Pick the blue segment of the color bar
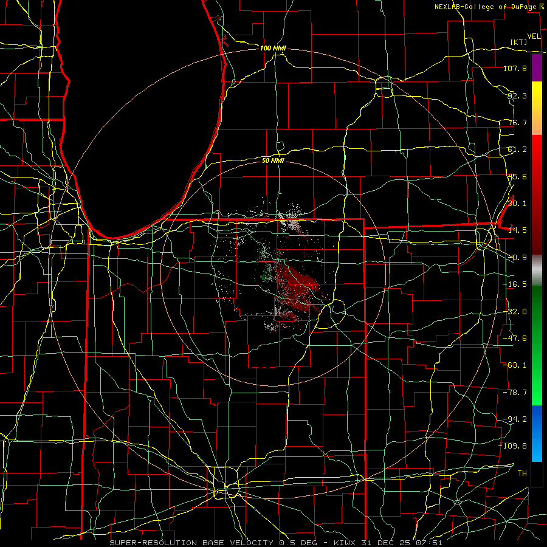The height and width of the screenshot is (547, 547). (537, 433)
